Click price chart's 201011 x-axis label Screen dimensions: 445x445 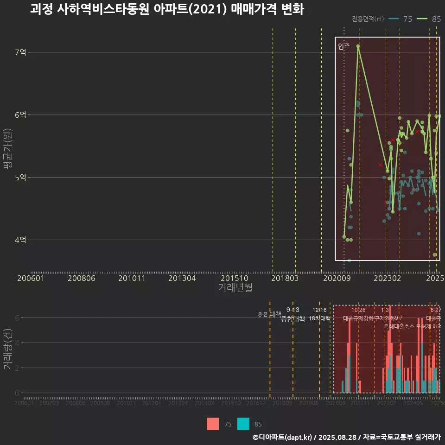[132, 278]
